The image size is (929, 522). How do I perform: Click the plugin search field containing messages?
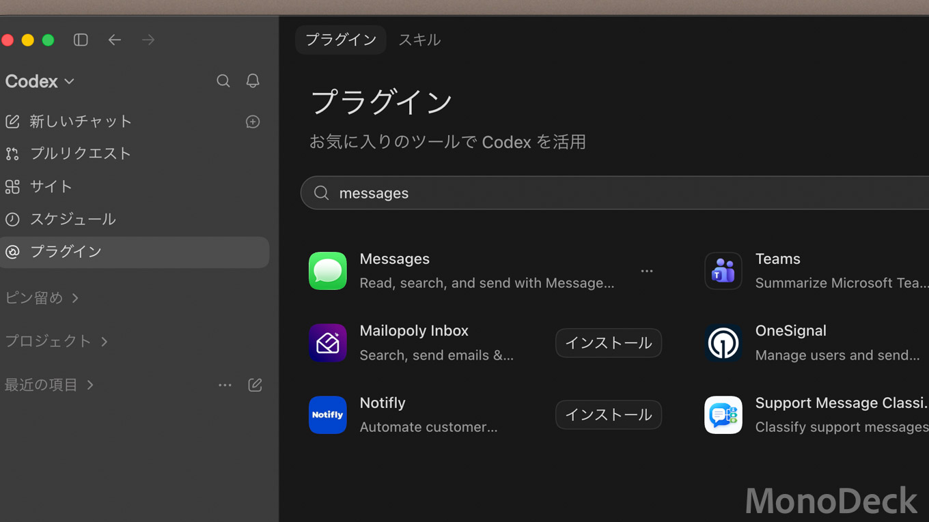615,193
